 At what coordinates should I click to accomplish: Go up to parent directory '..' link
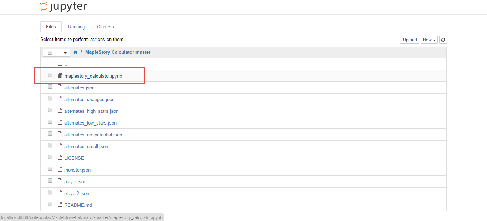[66, 64]
